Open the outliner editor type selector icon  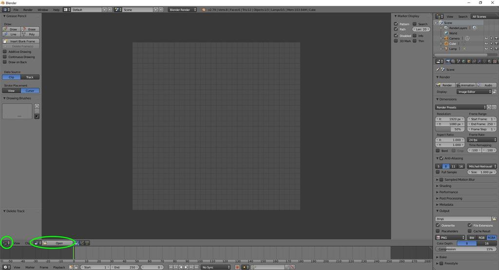point(440,16)
